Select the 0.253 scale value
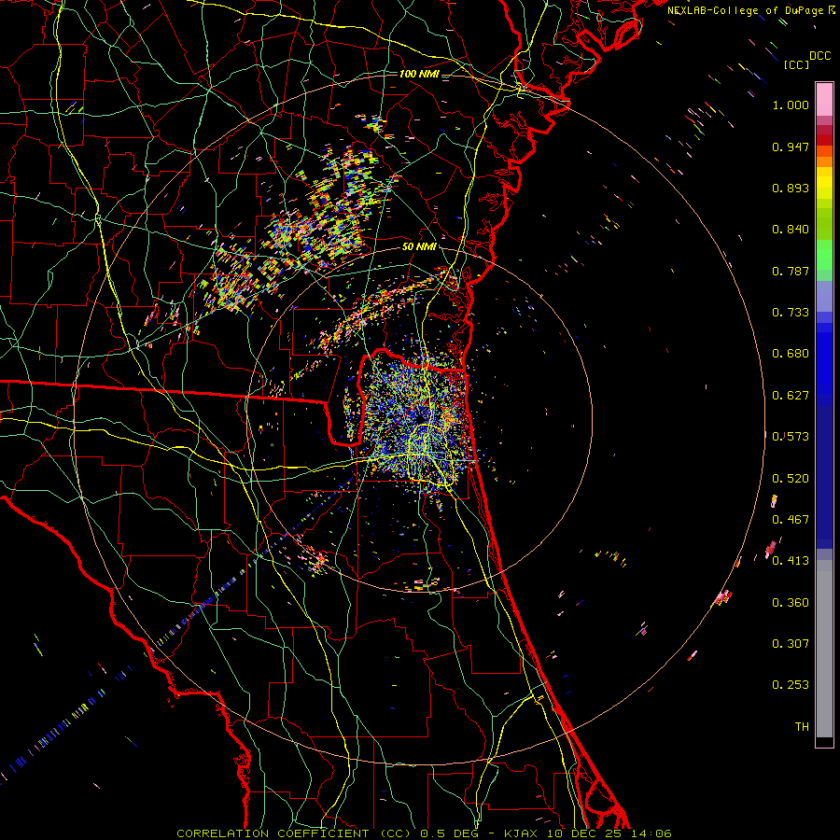 (791, 685)
